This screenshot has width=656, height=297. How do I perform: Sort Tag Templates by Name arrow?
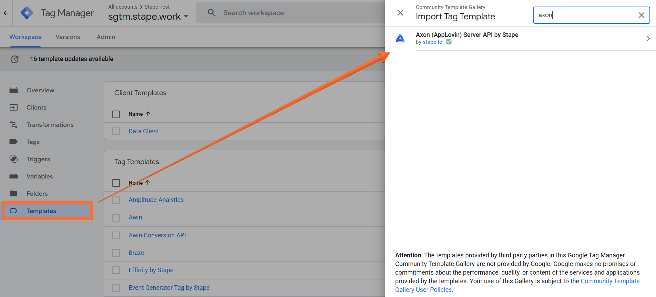tap(148, 183)
